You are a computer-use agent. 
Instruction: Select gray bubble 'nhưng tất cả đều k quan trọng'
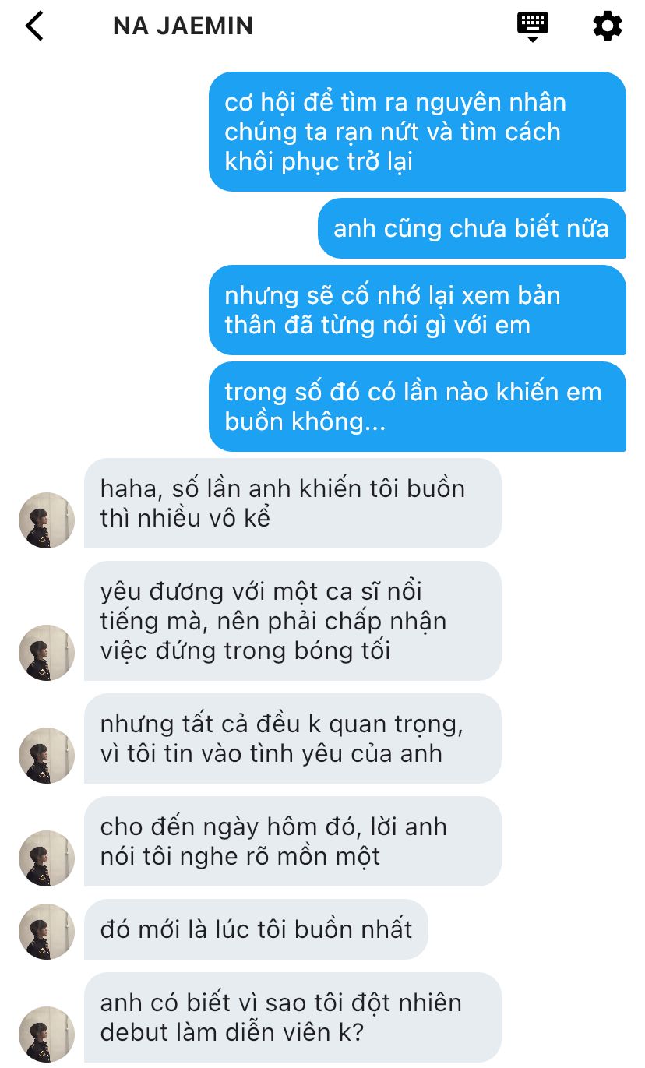[293, 738]
